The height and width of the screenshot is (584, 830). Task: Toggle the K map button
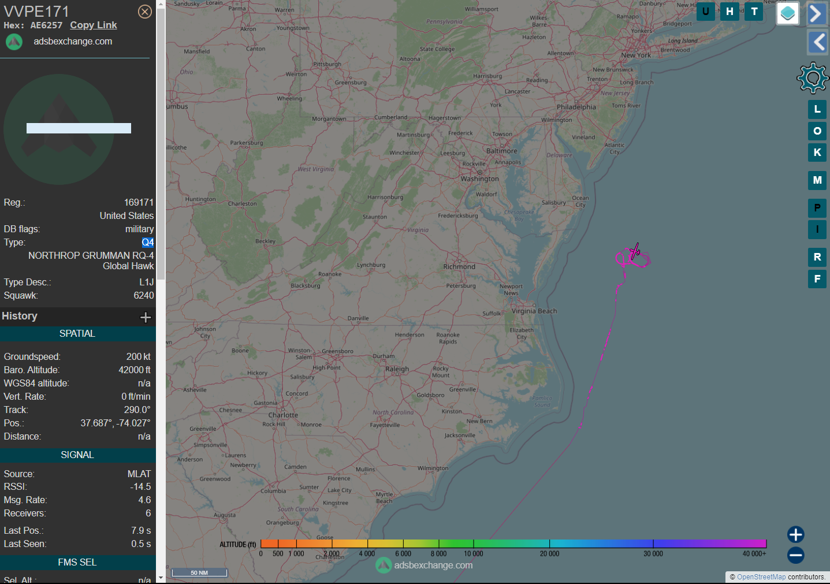click(817, 152)
